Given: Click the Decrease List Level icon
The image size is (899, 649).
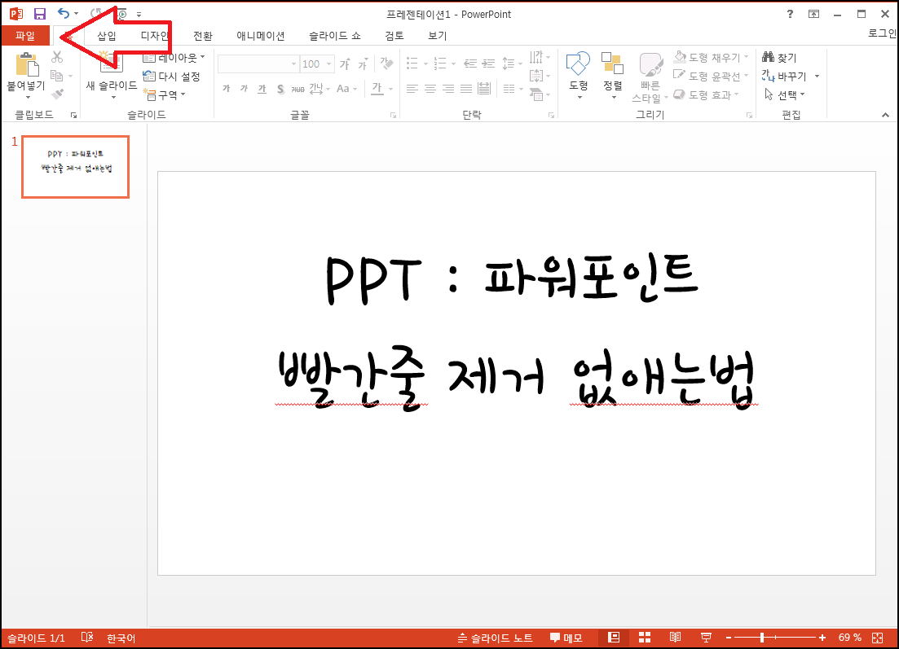Looking at the screenshot, I should click(x=470, y=63).
